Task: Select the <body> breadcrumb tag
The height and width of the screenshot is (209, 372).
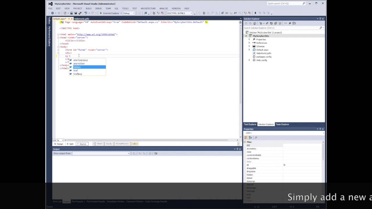Action: pos(109,144)
